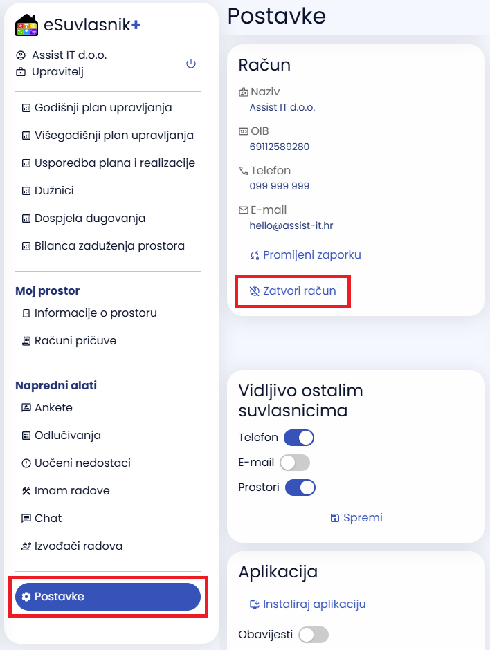Click the Zatvori račun crossed-user icon
Screen dimensions: 490x650
pos(254,291)
